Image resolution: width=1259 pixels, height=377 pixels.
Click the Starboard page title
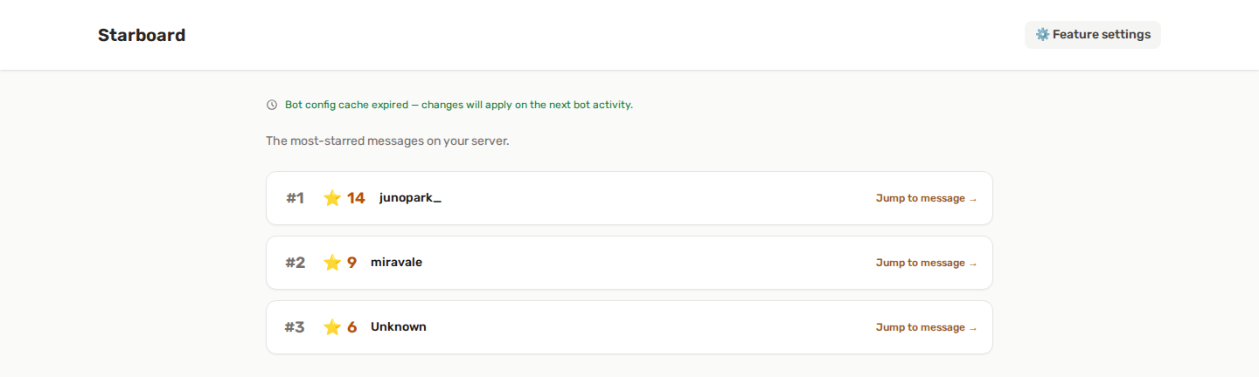pos(142,35)
